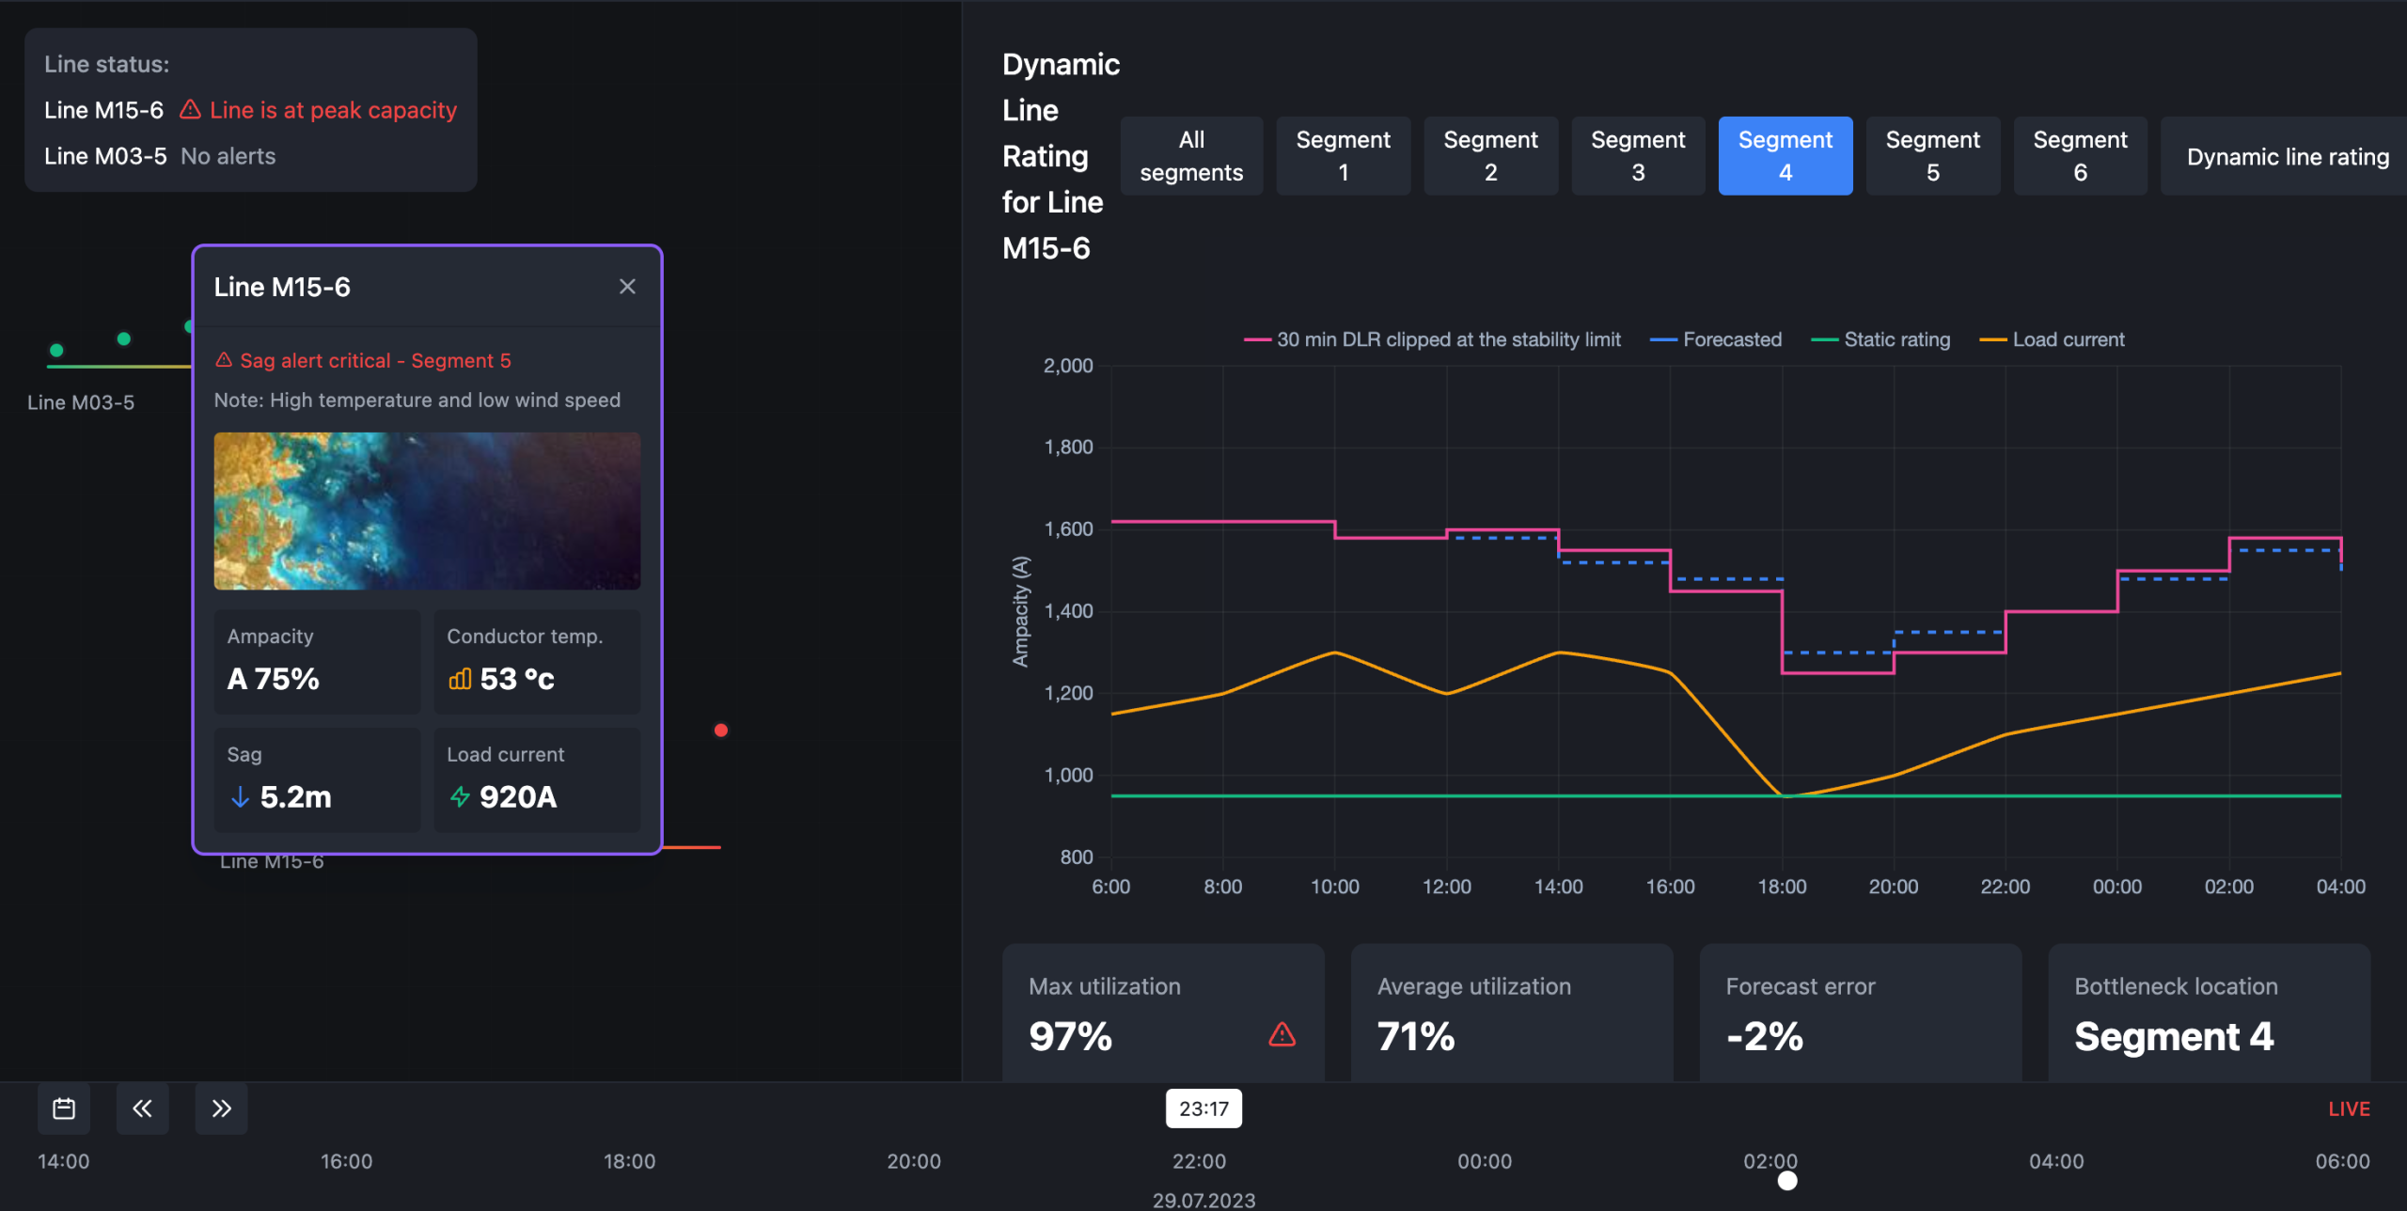
Task: Switch to Segment 5 tab
Action: (x=1932, y=156)
